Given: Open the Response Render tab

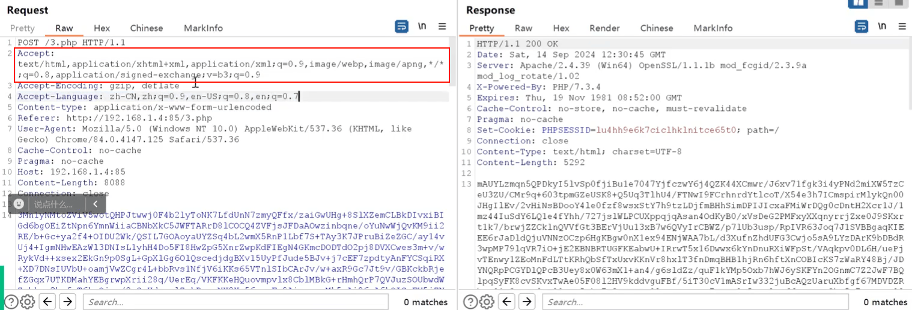Looking at the screenshot, I should pos(604,28).
